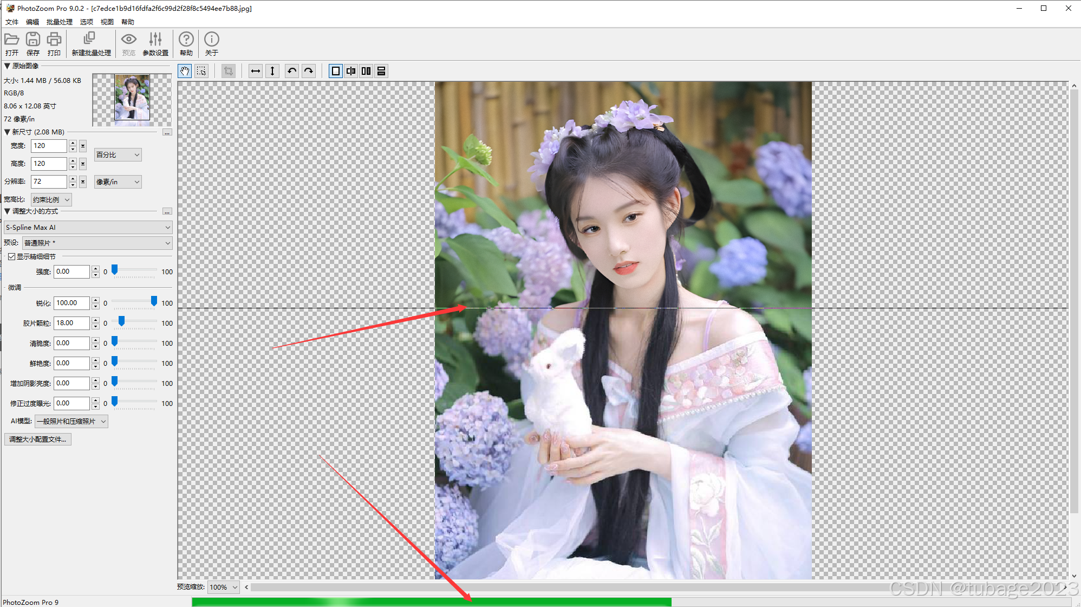Select the hand pan tool

[185, 71]
